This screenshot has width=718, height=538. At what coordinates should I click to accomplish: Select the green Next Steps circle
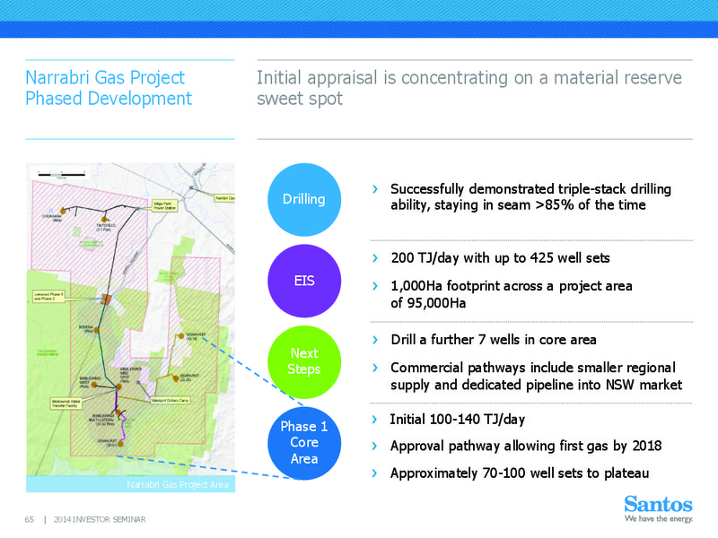[304, 362]
